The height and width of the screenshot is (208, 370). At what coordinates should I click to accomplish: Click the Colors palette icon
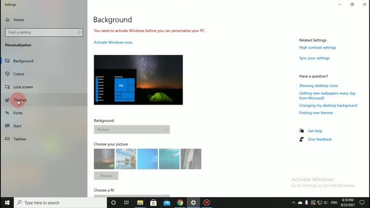(x=8, y=74)
